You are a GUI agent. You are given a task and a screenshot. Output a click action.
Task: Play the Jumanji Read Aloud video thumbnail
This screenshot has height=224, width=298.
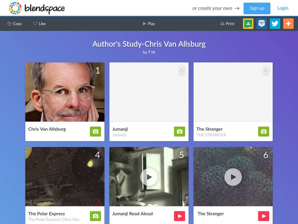tap(149, 177)
